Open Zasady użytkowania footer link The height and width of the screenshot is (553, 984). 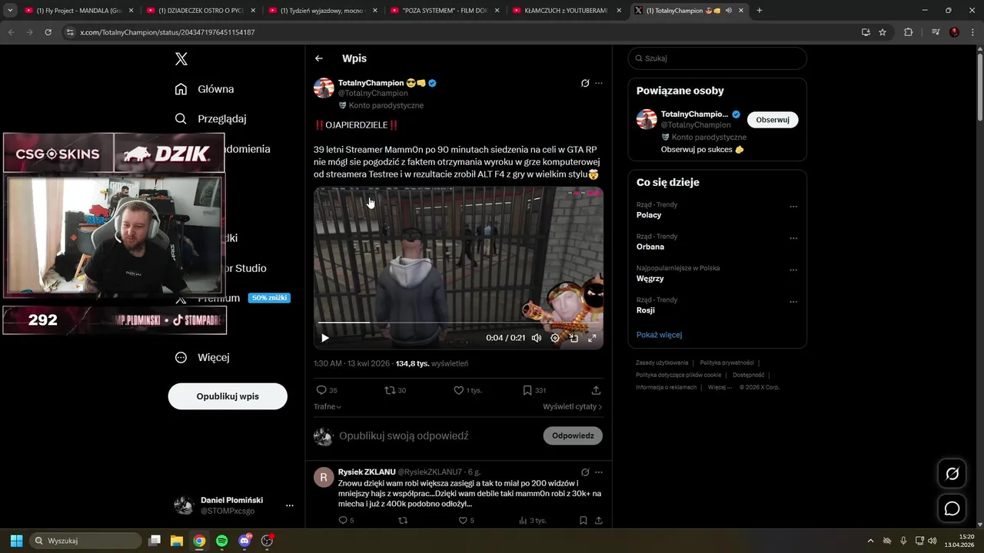(x=662, y=363)
